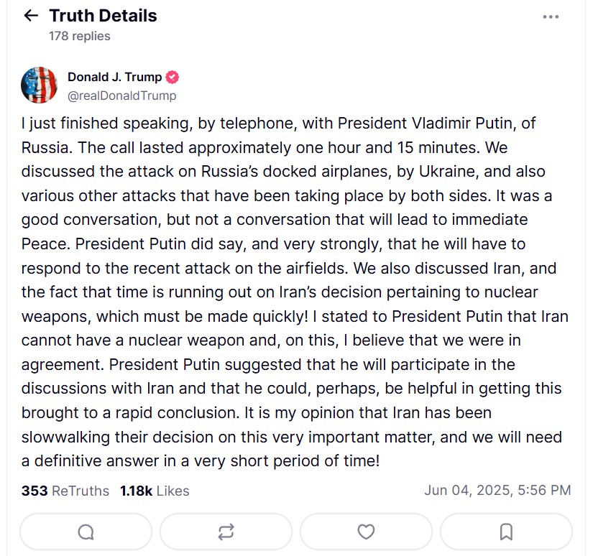View the 1.18k Likes list
Screen dimensions: 593x556
click(x=155, y=491)
